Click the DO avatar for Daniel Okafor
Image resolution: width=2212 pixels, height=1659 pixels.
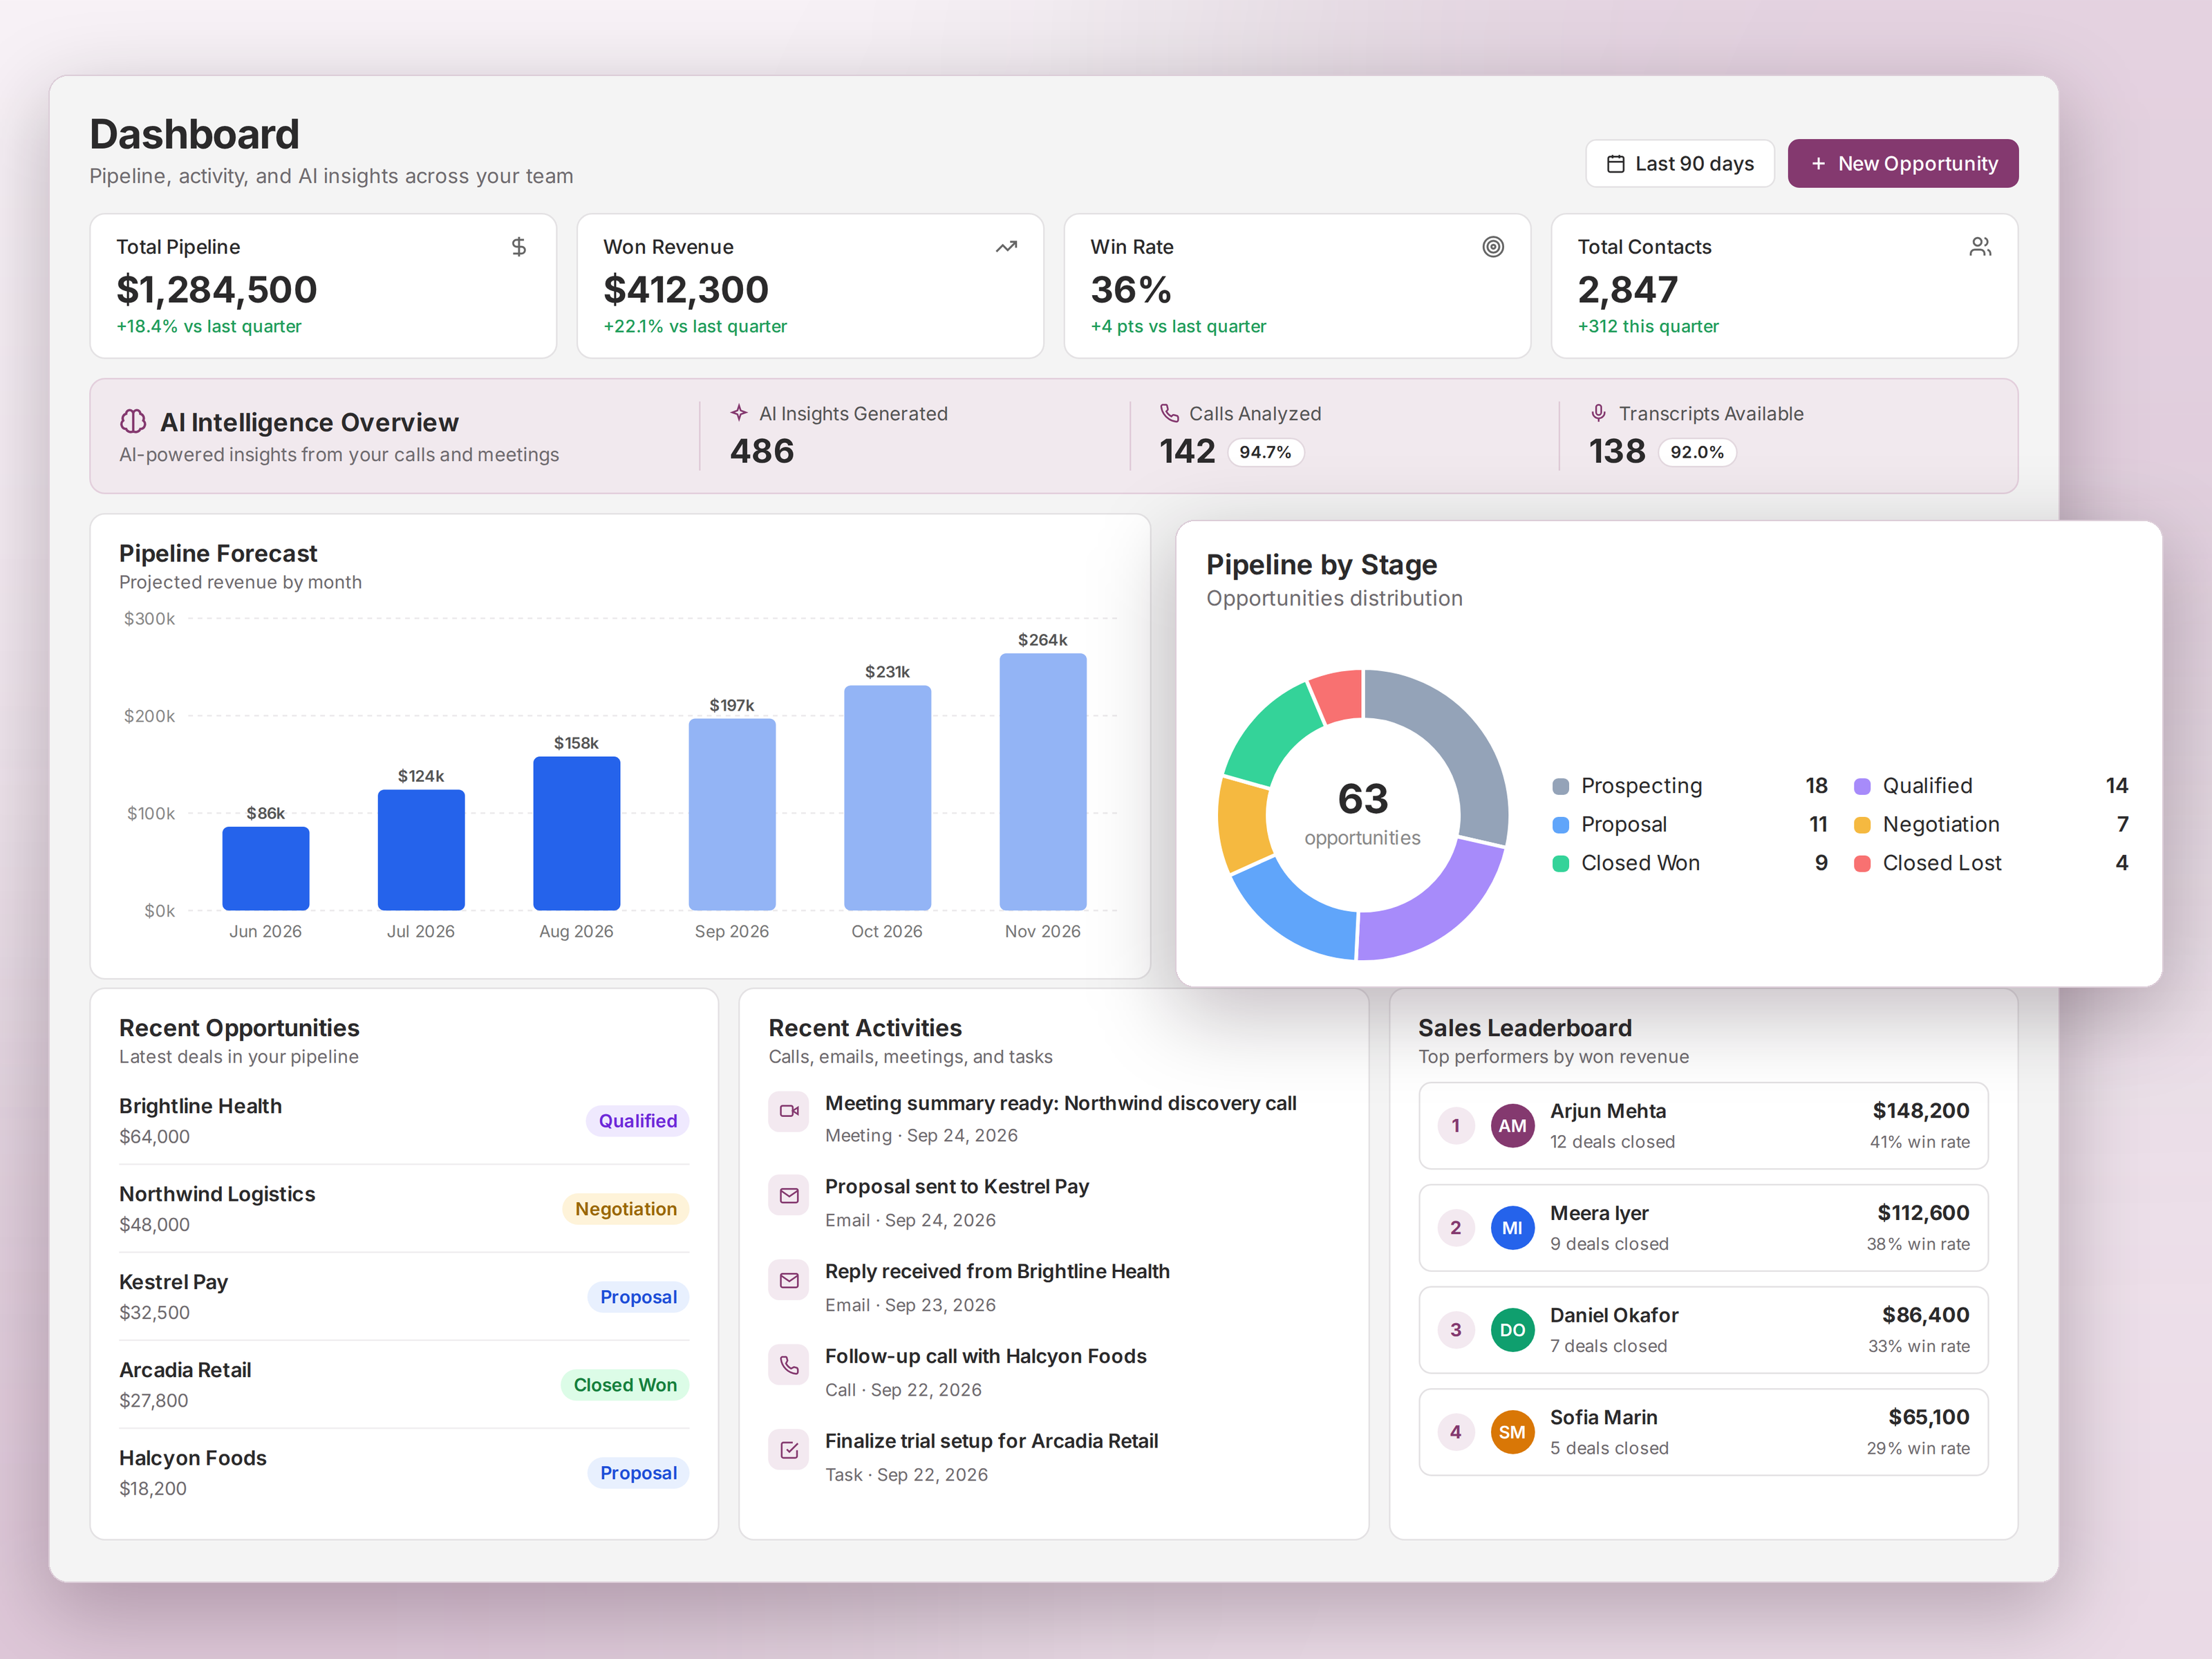point(1512,1330)
